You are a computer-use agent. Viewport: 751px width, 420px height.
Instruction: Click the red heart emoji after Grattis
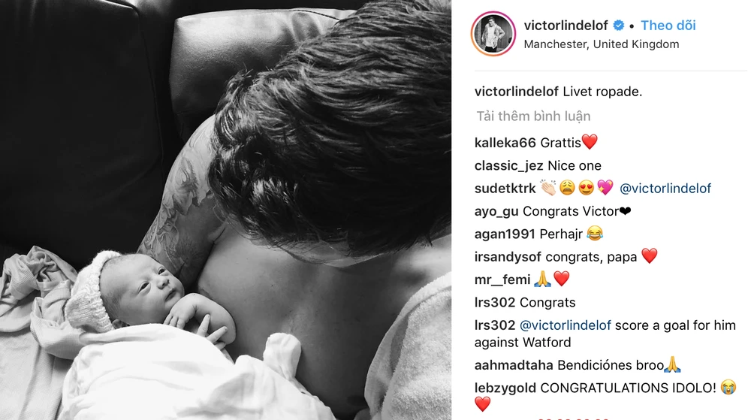[590, 142]
